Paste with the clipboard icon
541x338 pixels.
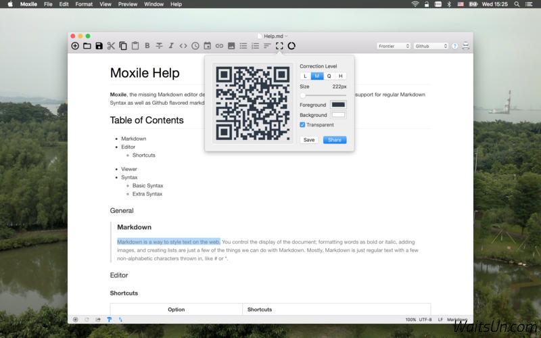pyautogui.click(x=135, y=45)
